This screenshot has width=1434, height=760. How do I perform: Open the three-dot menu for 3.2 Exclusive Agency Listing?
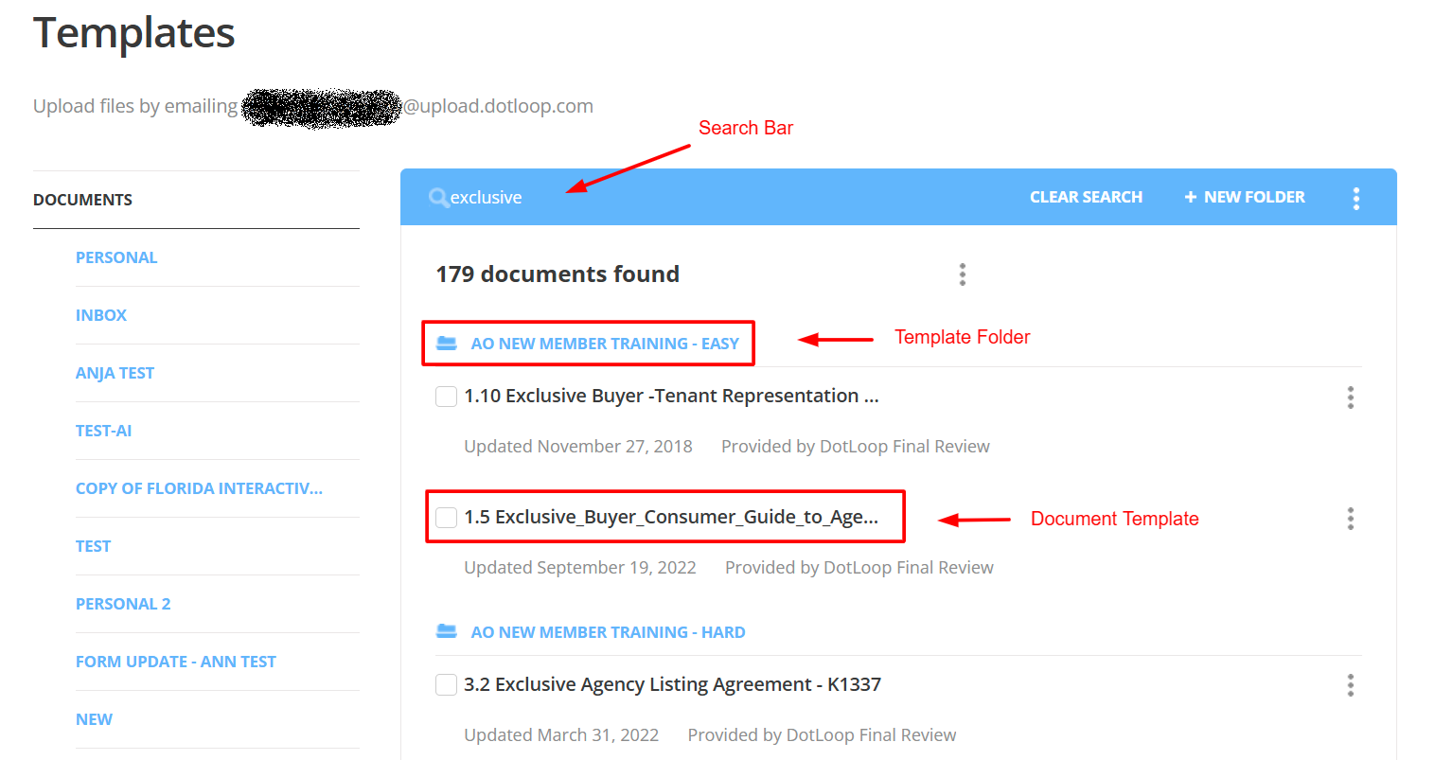pos(1350,685)
